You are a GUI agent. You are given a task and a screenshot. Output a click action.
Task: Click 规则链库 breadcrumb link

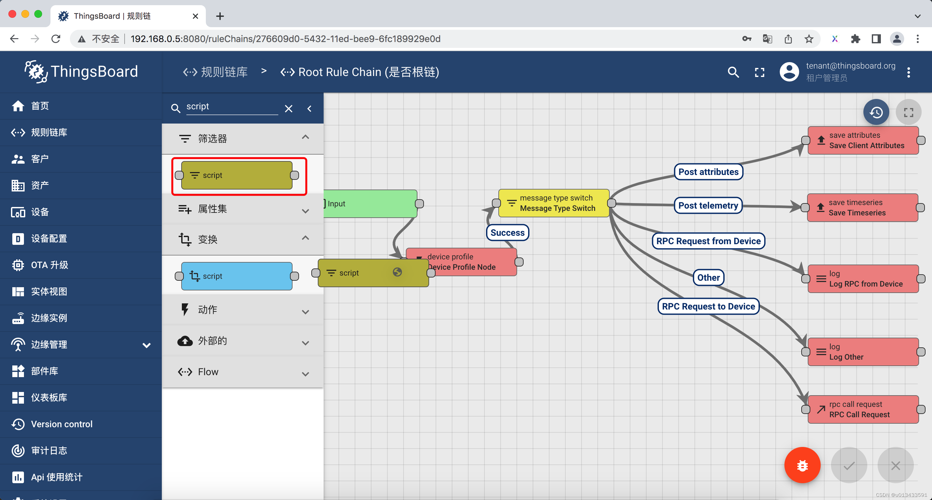(215, 72)
